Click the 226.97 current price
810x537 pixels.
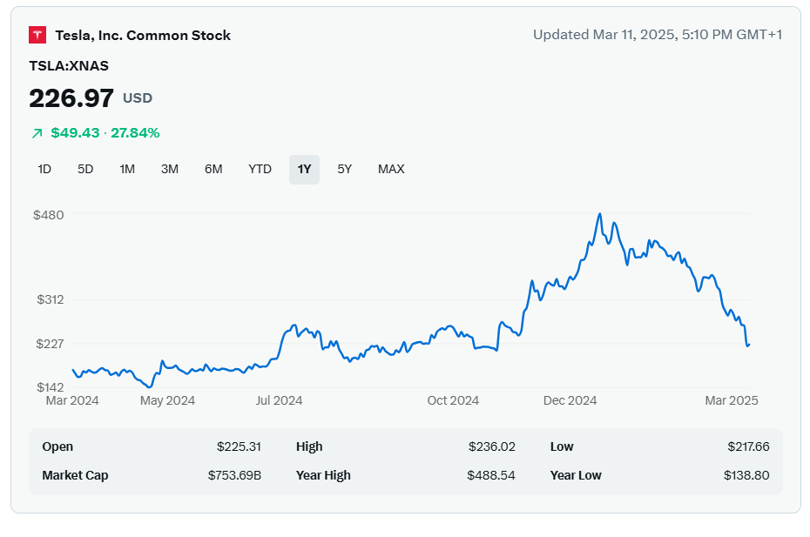(x=71, y=98)
